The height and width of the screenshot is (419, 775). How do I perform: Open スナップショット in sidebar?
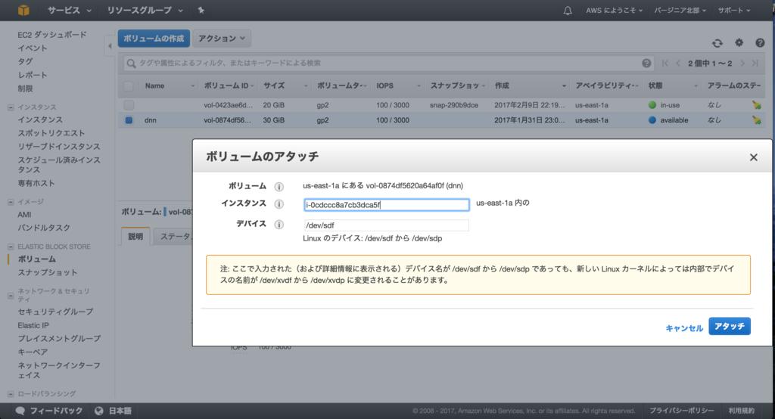click(48, 272)
